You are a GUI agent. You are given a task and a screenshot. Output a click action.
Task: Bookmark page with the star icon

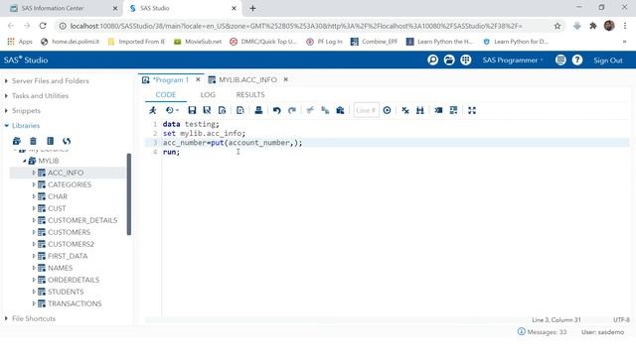coord(557,26)
